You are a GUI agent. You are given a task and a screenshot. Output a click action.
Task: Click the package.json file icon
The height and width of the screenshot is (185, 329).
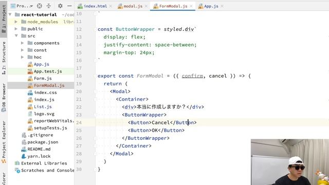click(x=24, y=142)
